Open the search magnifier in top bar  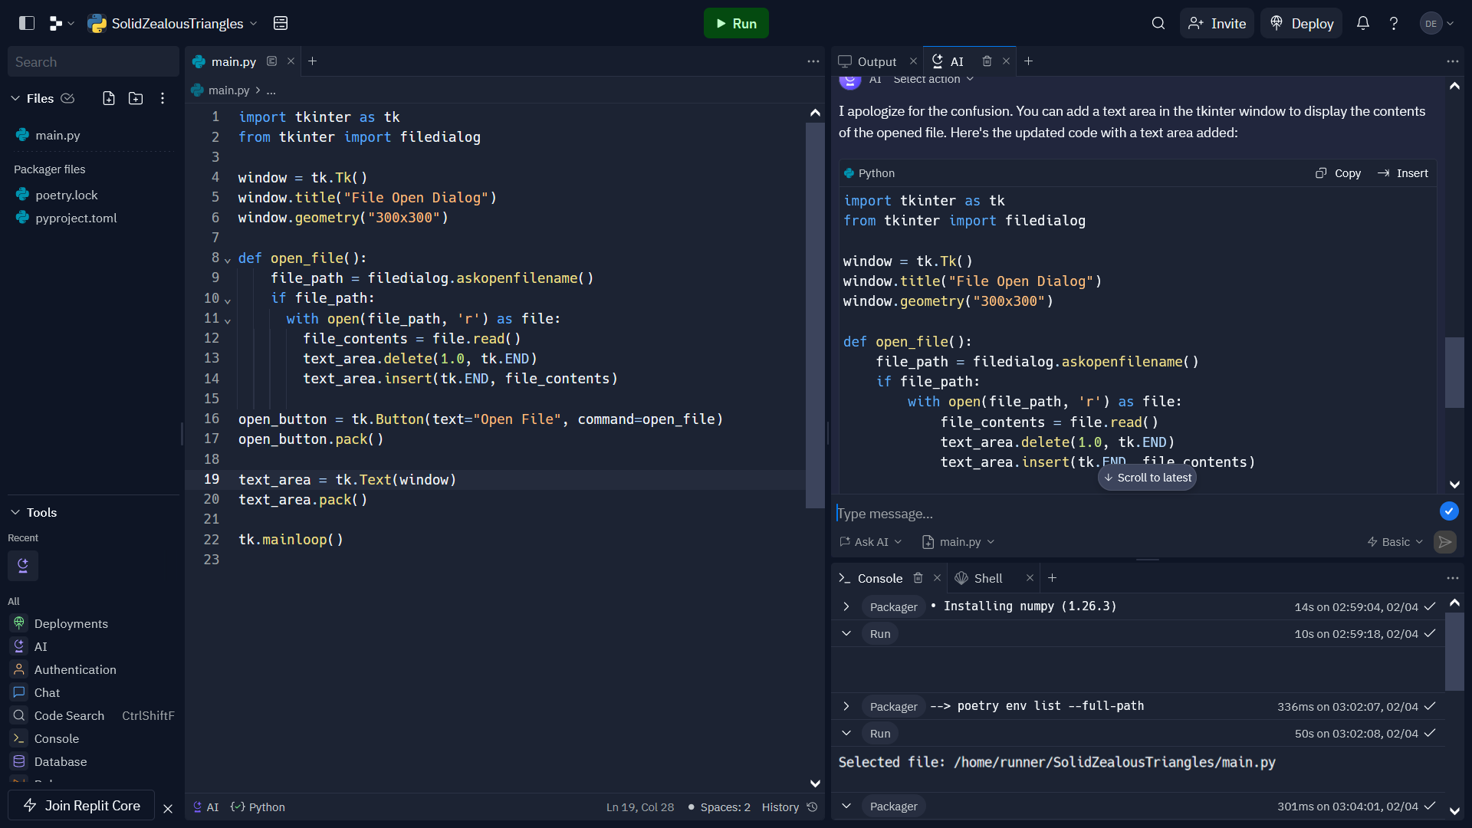1158,23
